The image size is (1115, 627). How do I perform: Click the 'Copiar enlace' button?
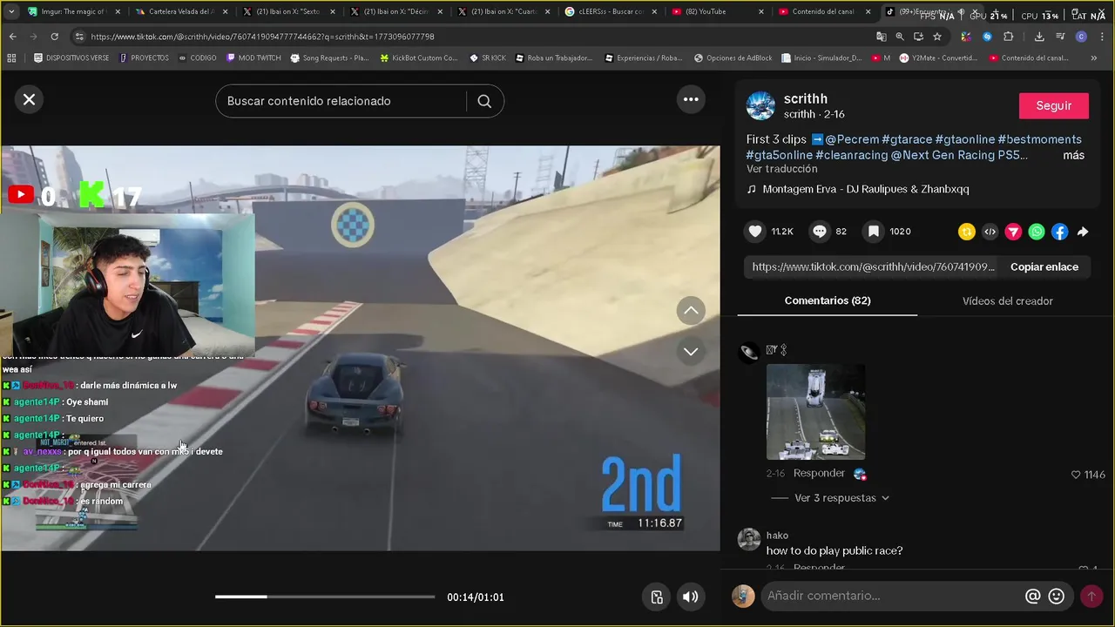(x=1044, y=266)
